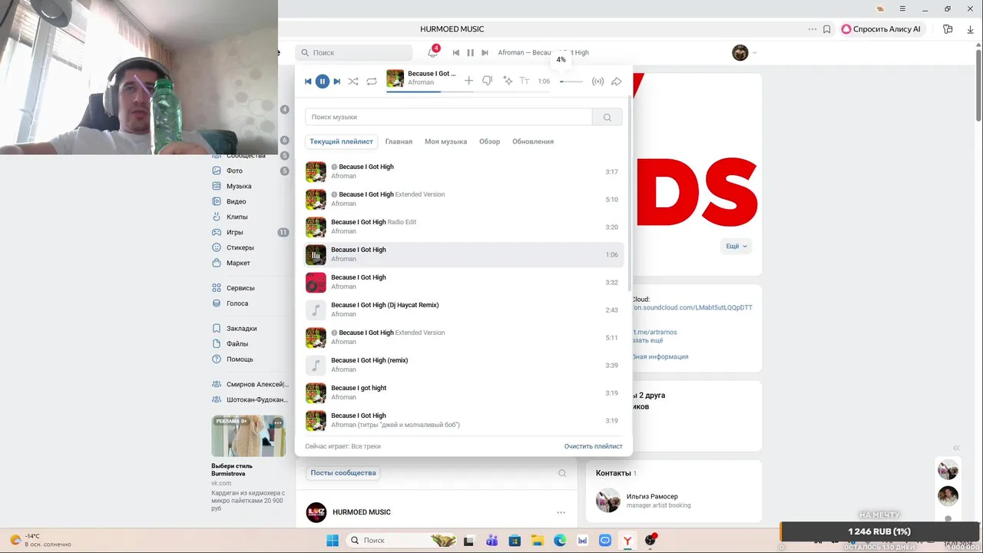983x553 pixels.
Task: Open the Обзор tab
Action: (489, 141)
